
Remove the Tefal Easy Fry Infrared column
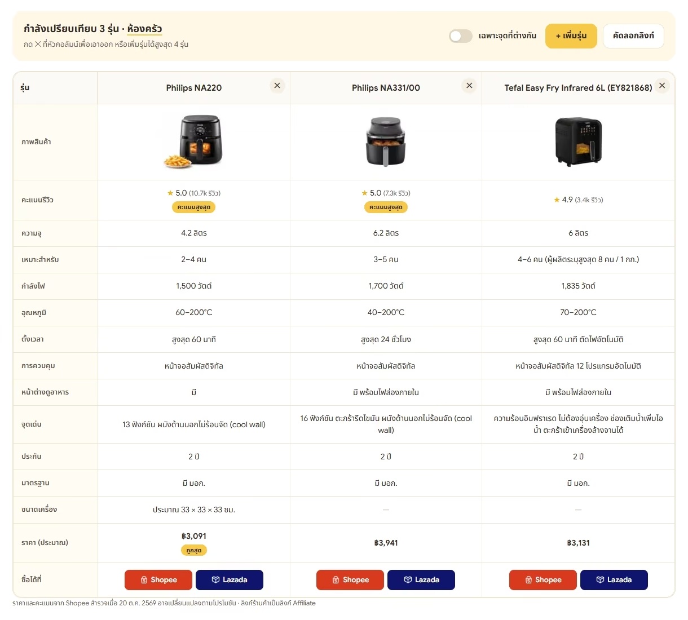point(662,86)
